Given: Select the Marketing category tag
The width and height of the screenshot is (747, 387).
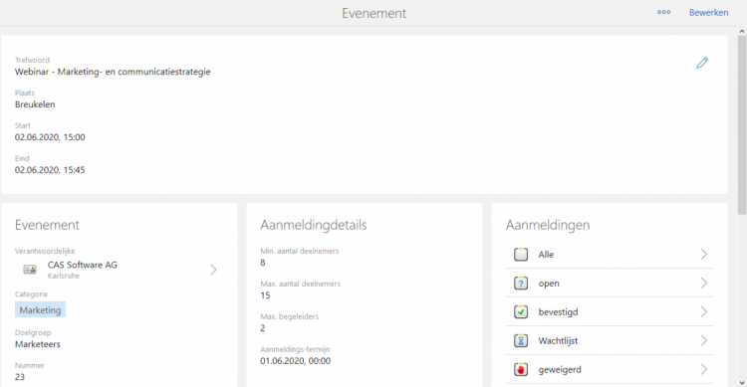Looking at the screenshot, I should pos(40,309).
